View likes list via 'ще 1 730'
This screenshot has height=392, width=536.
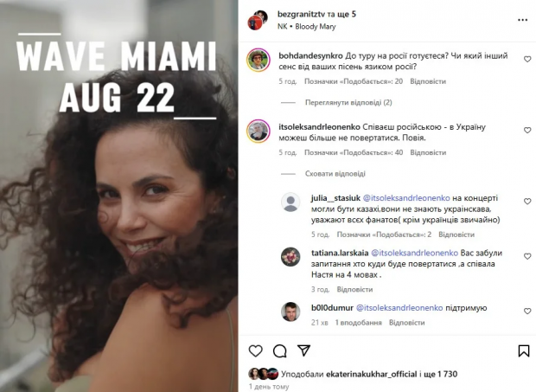click(440, 374)
